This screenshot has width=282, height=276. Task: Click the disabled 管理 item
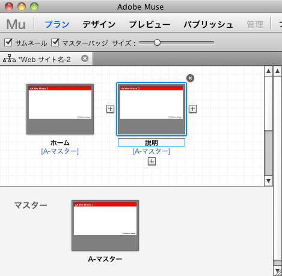click(255, 25)
